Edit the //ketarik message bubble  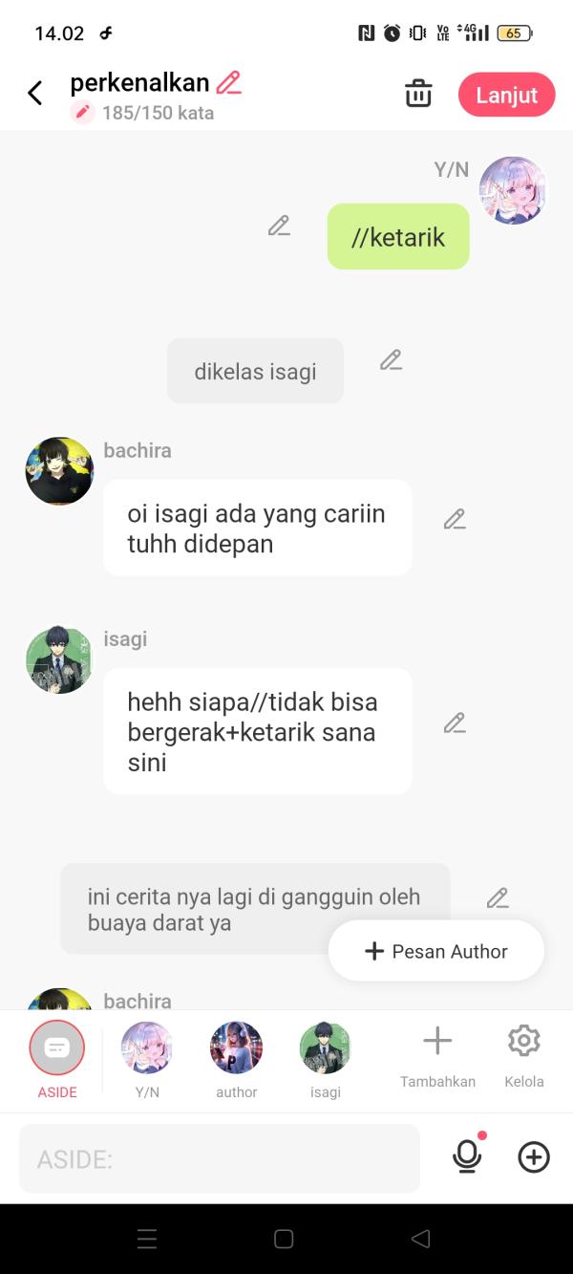click(279, 227)
